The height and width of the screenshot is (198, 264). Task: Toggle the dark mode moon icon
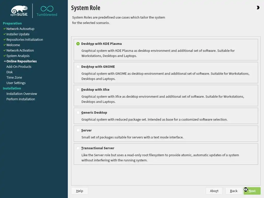pyautogui.click(x=258, y=8)
